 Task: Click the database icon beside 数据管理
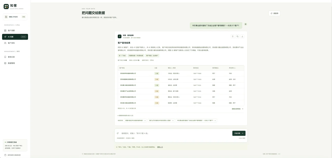point(5,63)
